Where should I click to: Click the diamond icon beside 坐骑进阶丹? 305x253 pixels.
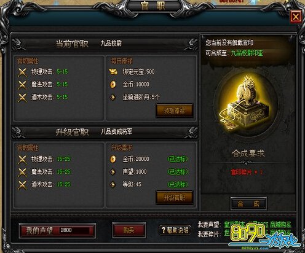[113, 97]
